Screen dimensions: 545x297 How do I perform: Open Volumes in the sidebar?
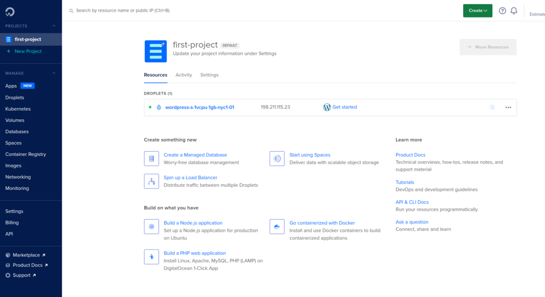[14, 120]
